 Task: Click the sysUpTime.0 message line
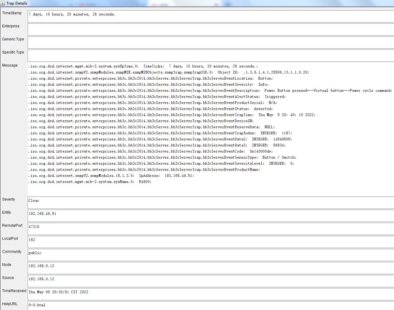[143, 66]
